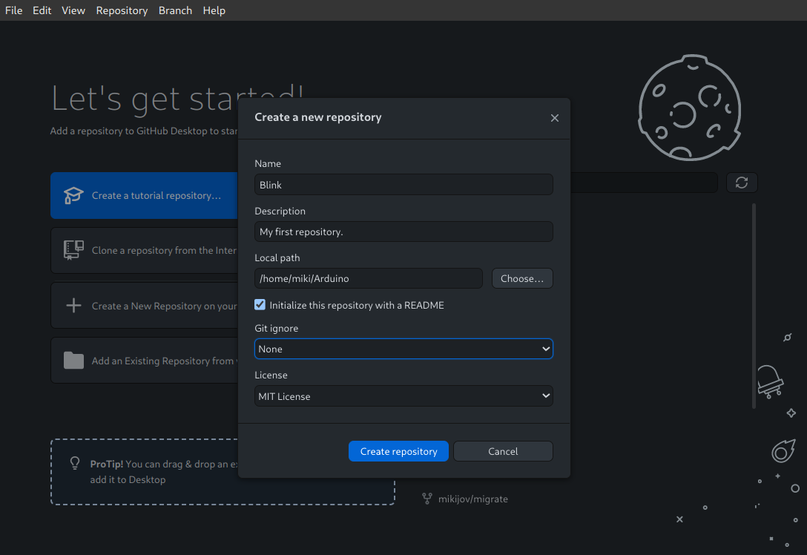Click the folder icon for existing repository
The width and height of the screenshot is (807, 555).
(x=73, y=361)
